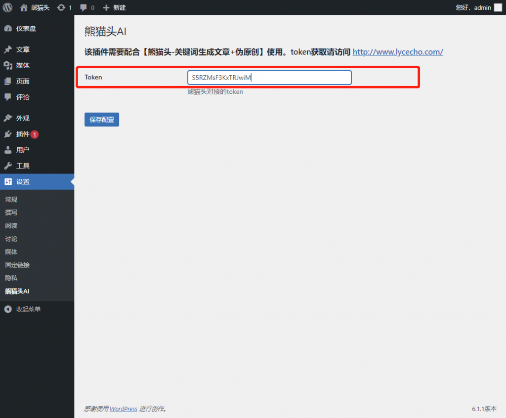Click the plus icon next to 新建
Screen dimensions: 506x418
click(x=106, y=8)
